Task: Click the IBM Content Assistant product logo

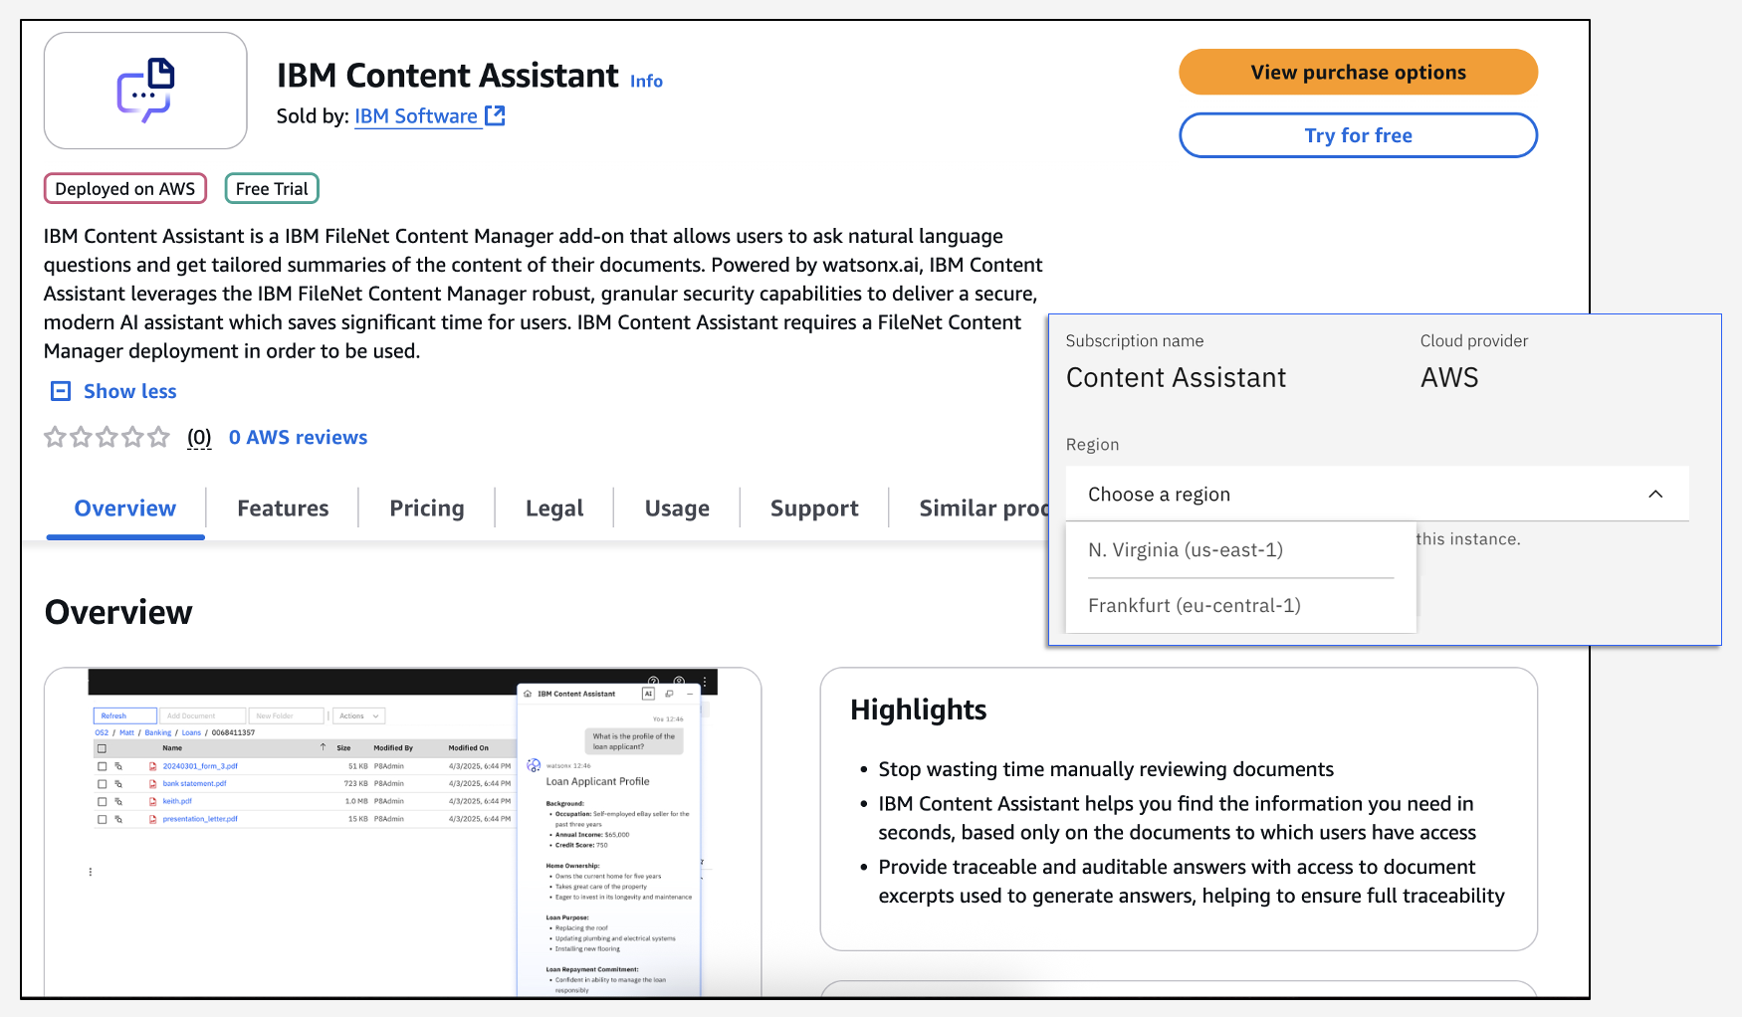Action: pos(145,91)
